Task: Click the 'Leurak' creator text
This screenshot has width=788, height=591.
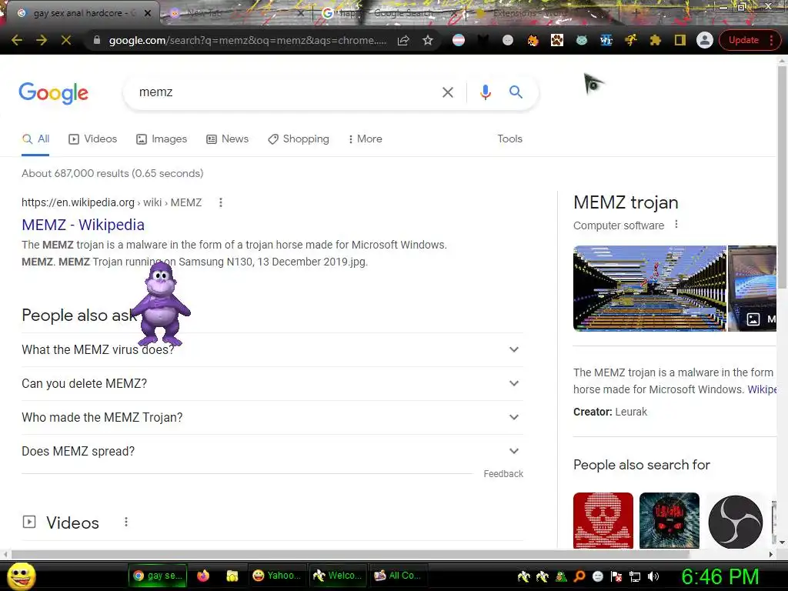Action: tap(631, 412)
